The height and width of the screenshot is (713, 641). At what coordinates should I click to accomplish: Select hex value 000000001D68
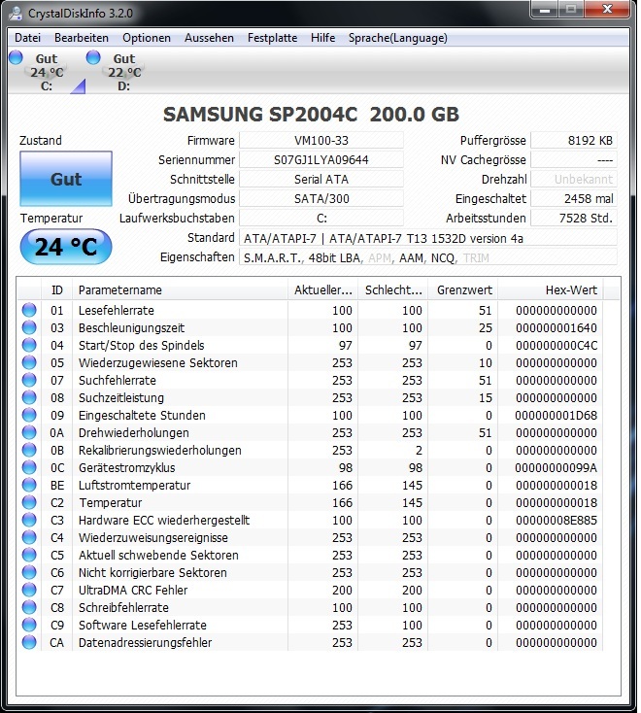point(556,415)
